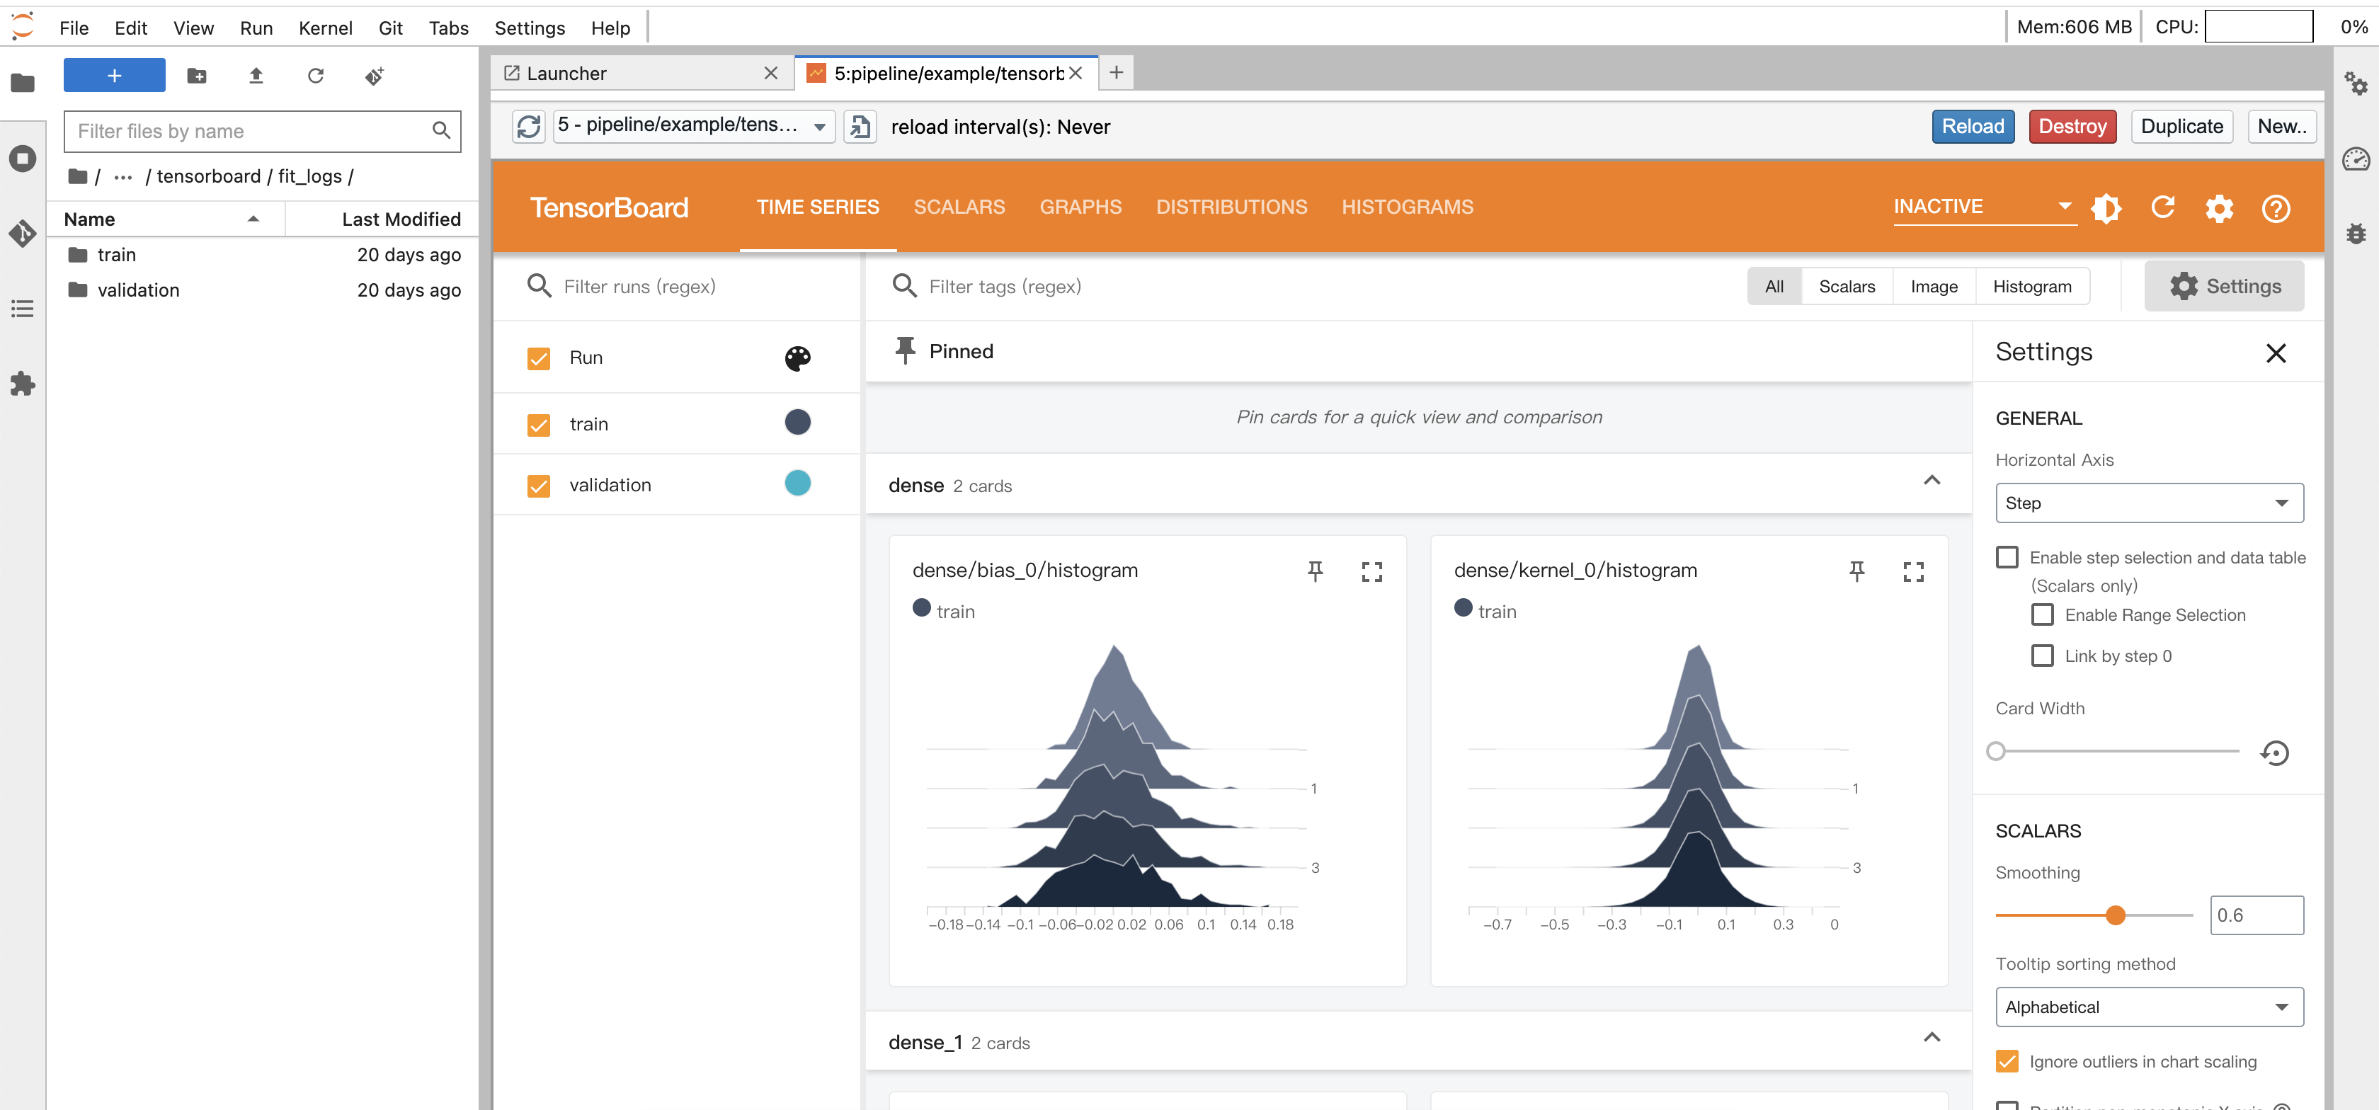Open the file browser sidebar icon

coord(22,83)
